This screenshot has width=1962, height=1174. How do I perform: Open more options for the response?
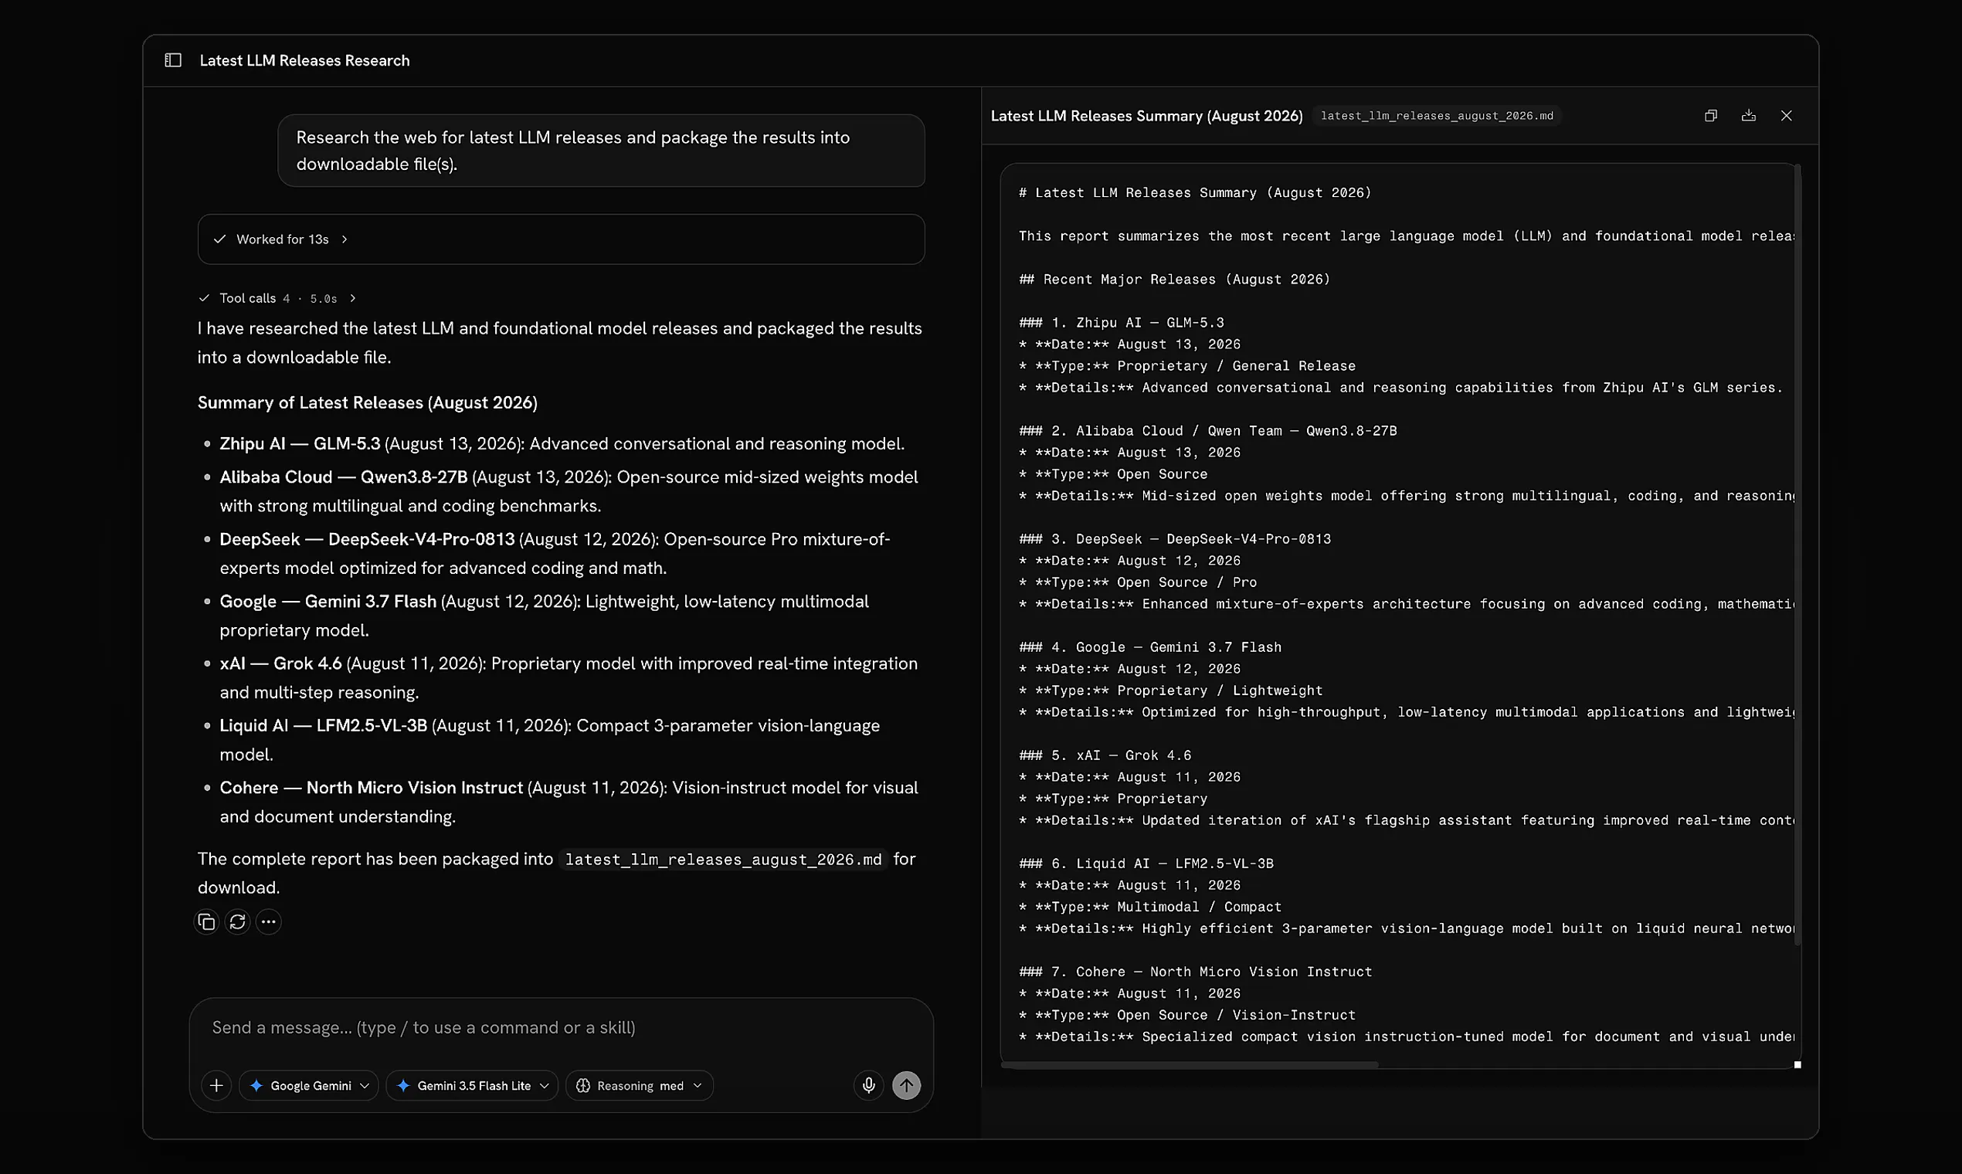(x=269, y=921)
